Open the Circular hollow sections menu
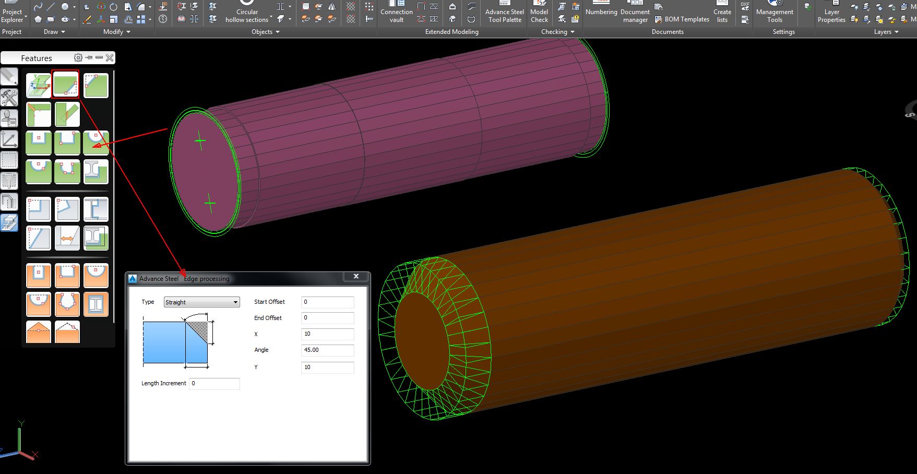 pos(247,16)
